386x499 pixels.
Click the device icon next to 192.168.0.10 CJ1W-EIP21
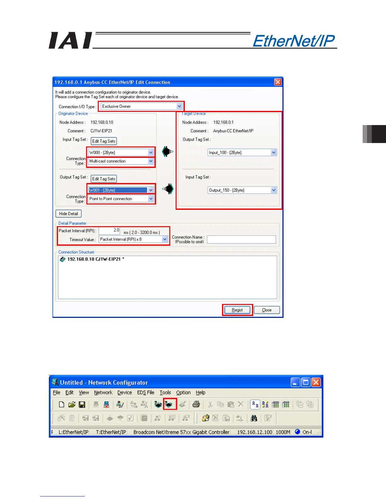[x=62, y=259]
